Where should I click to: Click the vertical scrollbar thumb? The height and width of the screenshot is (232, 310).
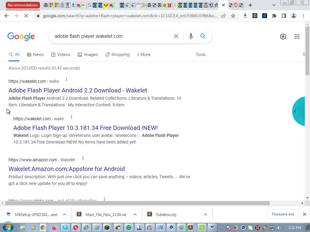pyautogui.click(x=307, y=51)
